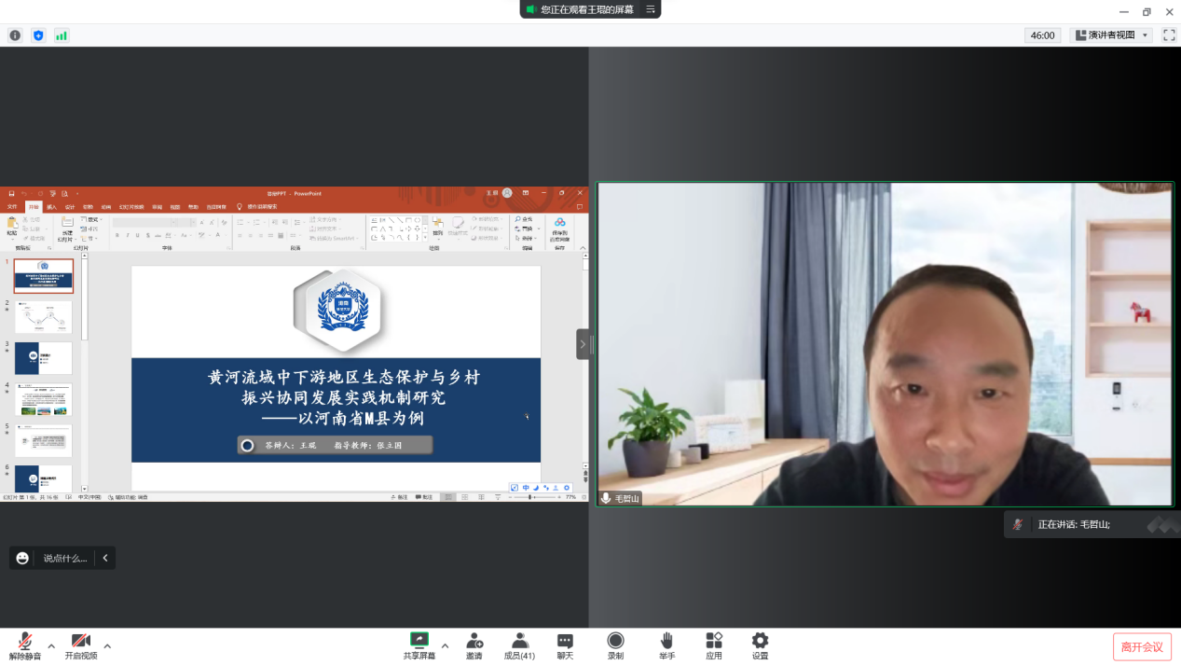Open the screen-viewing options menu at top
The height and width of the screenshot is (665, 1181).
click(x=651, y=9)
